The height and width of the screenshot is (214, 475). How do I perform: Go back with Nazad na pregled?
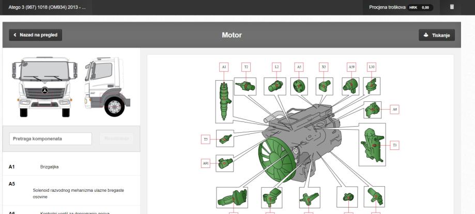pyautogui.click(x=36, y=35)
